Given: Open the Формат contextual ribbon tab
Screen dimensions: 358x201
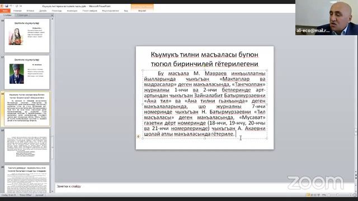Looking at the screenshot, I should [x=142, y=11].
